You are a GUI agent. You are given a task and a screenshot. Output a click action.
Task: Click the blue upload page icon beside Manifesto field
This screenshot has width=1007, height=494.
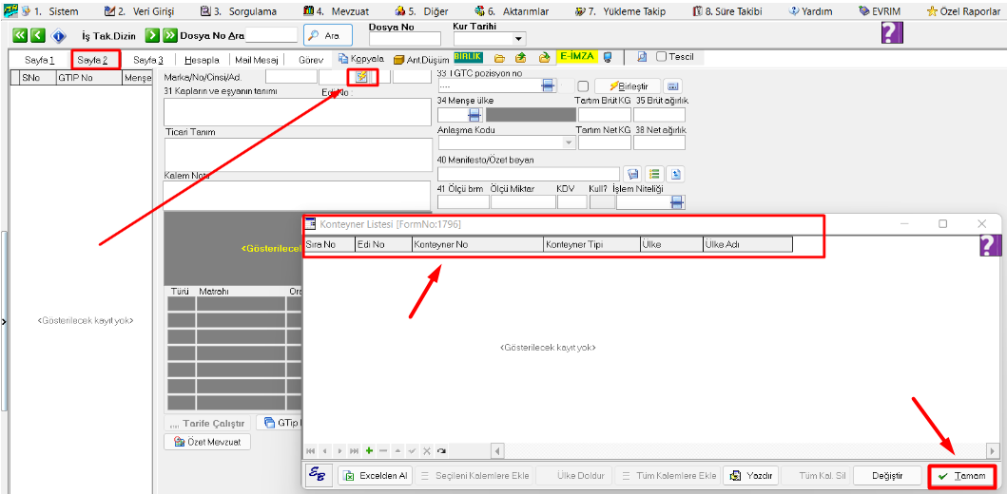(677, 174)
